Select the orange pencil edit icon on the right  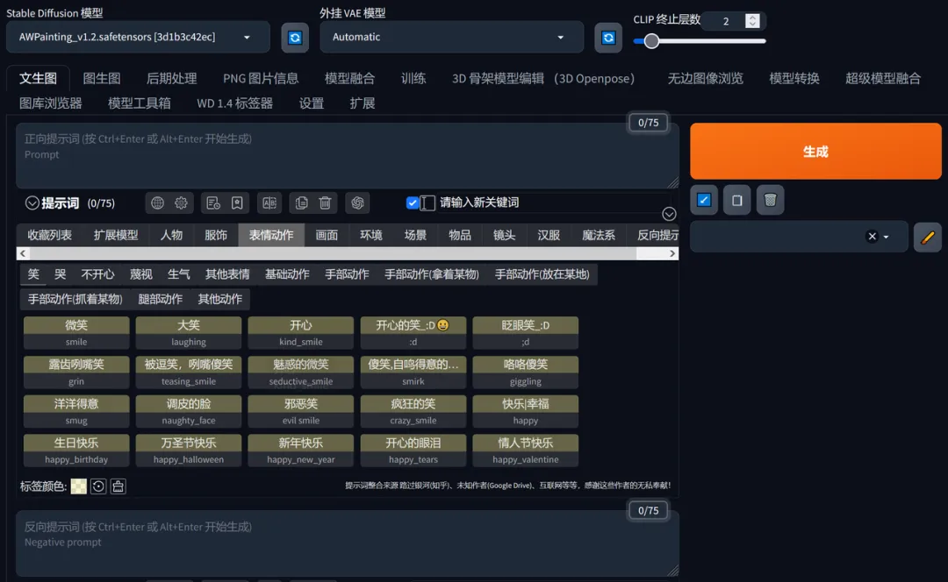coord(928,236)
